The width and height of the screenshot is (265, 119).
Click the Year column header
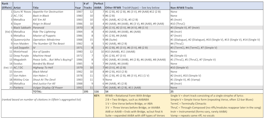(x=78, y=8)
